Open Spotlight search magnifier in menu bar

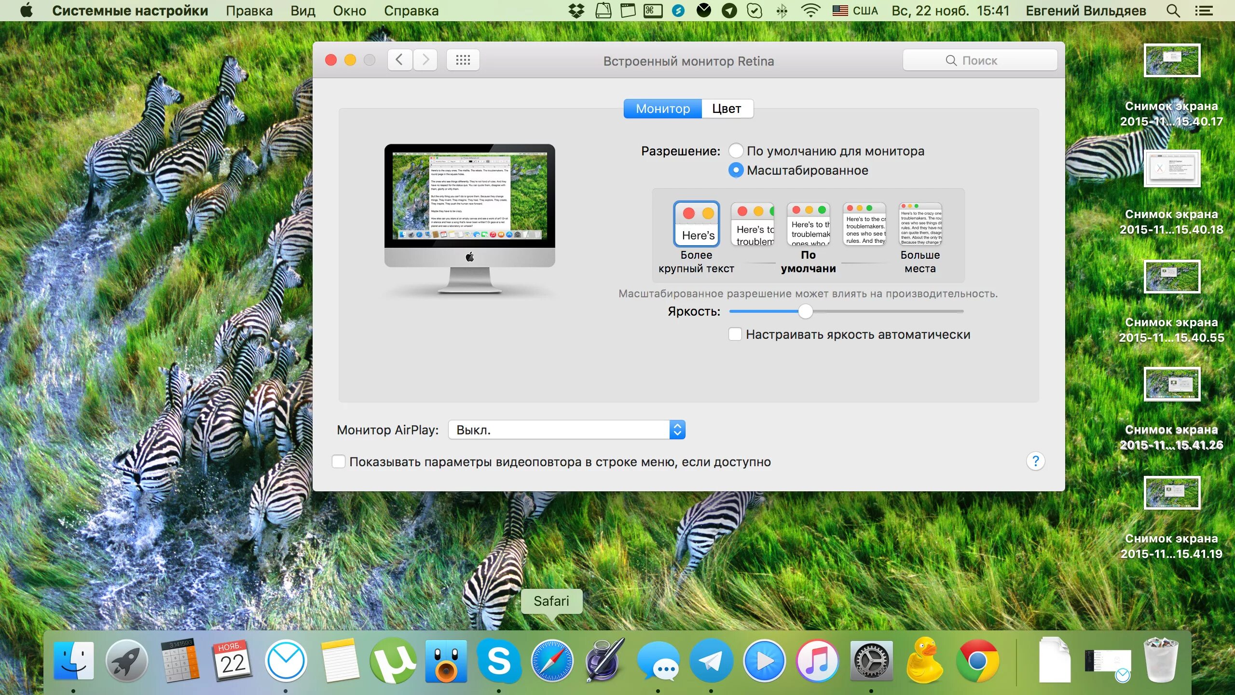[x=1173, y=11]
